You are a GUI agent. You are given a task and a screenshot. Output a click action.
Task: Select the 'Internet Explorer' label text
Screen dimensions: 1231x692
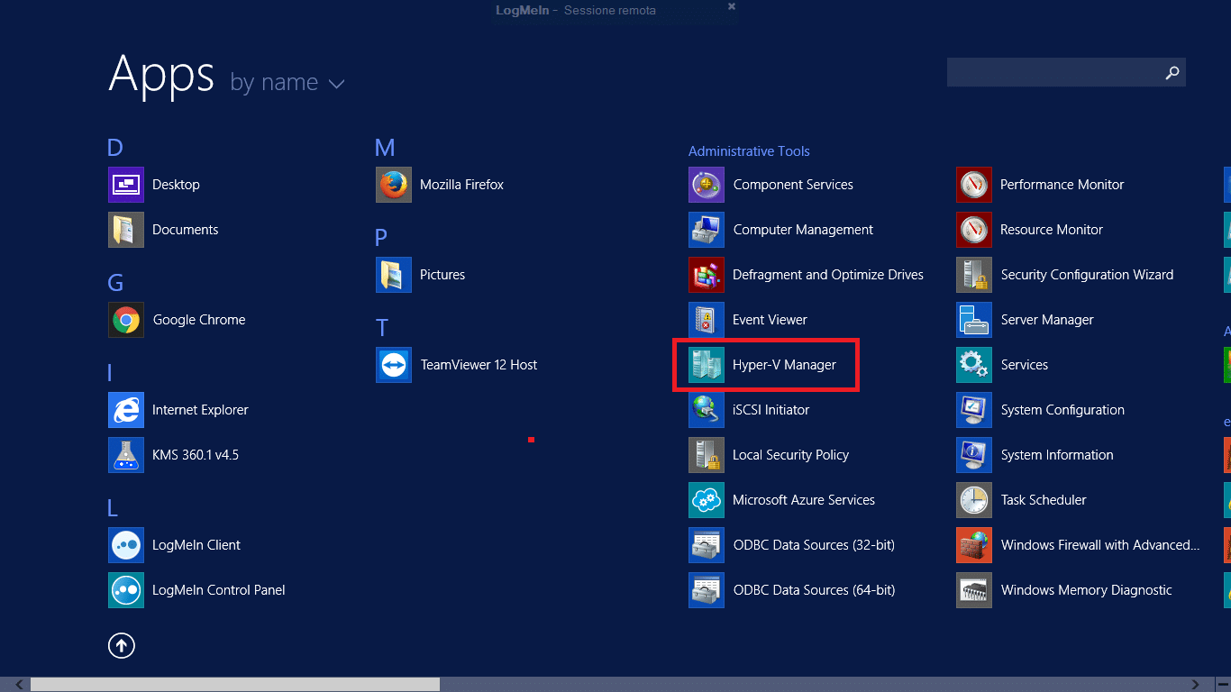point(200,410)
